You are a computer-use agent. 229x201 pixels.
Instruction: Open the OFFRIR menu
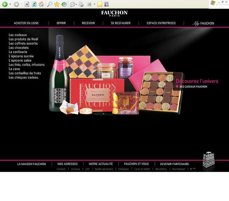(x=61, y=23)
